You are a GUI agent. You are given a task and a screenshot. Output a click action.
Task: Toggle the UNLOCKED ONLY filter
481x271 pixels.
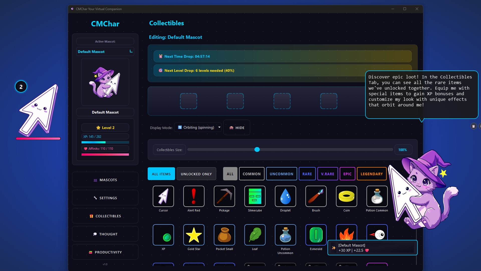pos(196,174)
